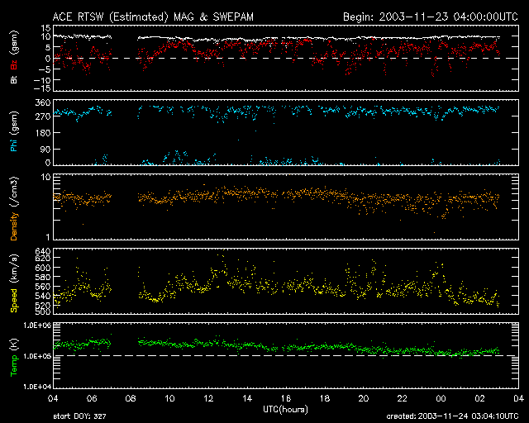The width and height of the screenshot is (529, 423).
Task: Click the 16 hour tick label
Action: tap(285, 399)
